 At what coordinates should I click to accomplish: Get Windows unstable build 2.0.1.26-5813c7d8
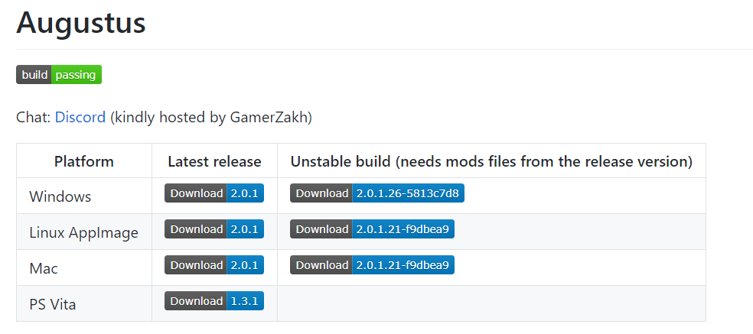(377, 193)
